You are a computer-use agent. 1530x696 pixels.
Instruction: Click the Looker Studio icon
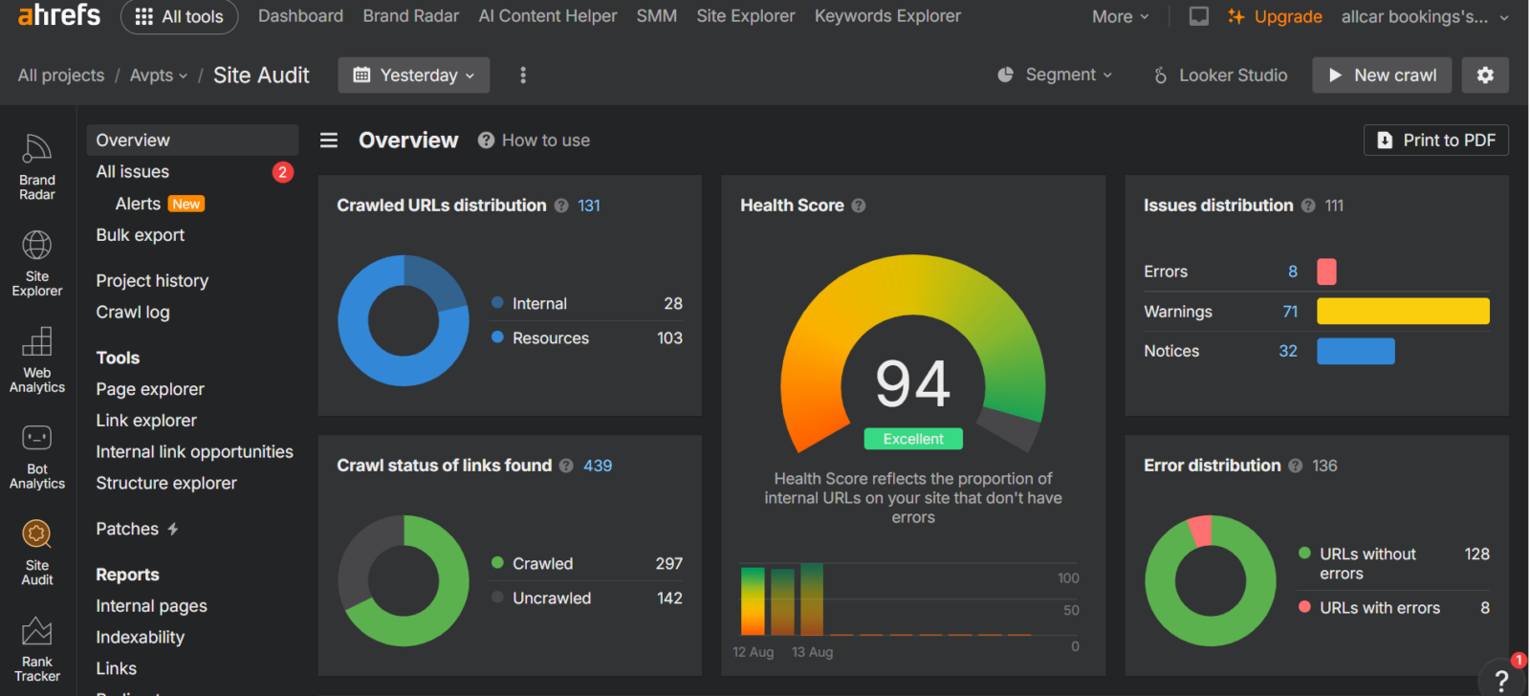1160,75
